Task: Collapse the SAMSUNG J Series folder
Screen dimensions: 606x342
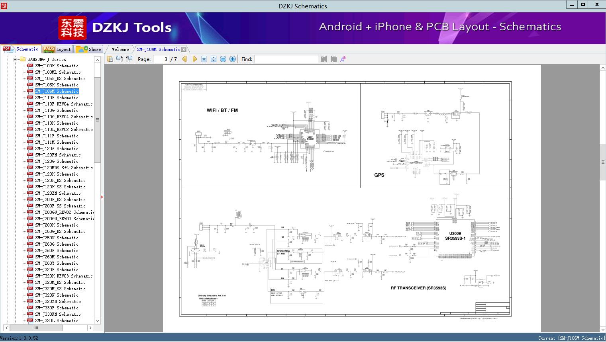Action: pyautogui.click(x=16, y=59)
